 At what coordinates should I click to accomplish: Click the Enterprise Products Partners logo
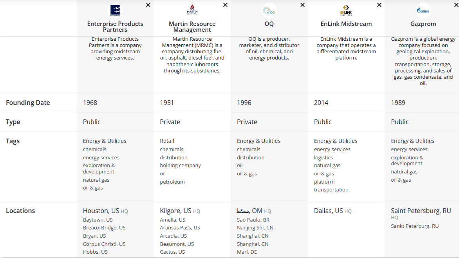pos(115,11)
